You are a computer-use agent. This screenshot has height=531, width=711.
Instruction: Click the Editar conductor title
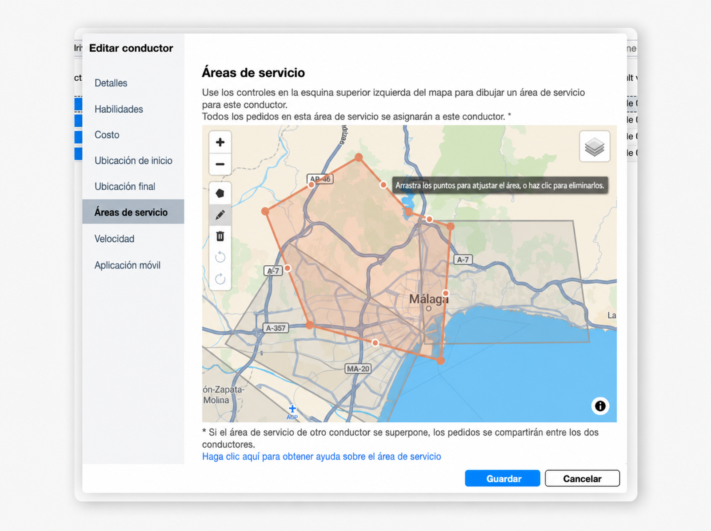point(131,48)
